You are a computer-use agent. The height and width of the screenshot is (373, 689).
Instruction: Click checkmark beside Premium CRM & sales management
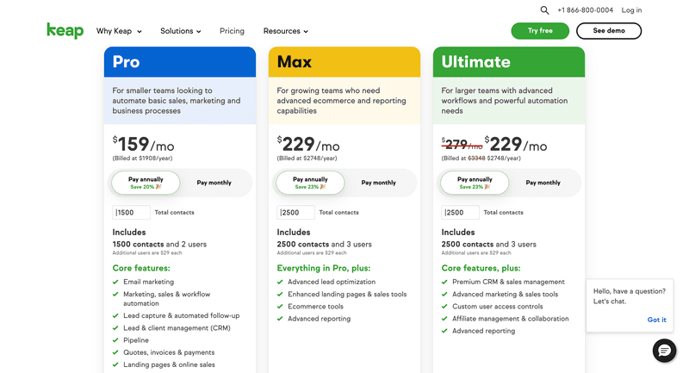444,282
